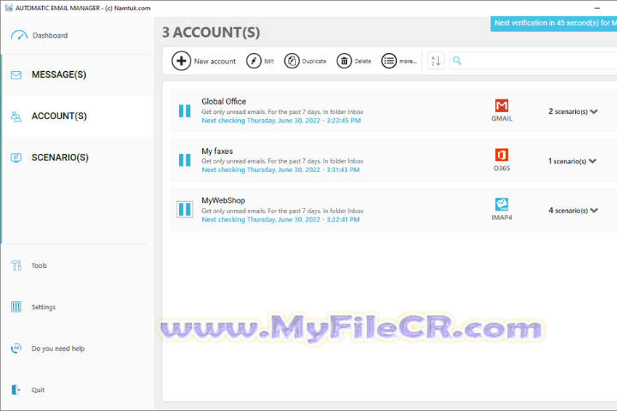Click the 'more...' label in toolbar
617x411 pixels.
pyautogui.click(x=408, y=62)
